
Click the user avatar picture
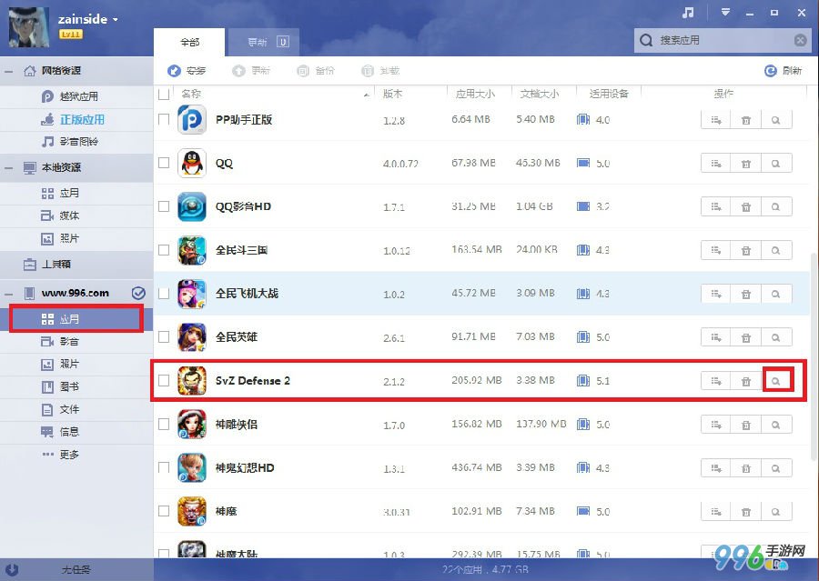[29, 27]
